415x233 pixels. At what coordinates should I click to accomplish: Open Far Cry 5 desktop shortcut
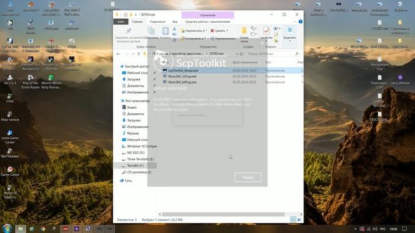pos(10,80)
